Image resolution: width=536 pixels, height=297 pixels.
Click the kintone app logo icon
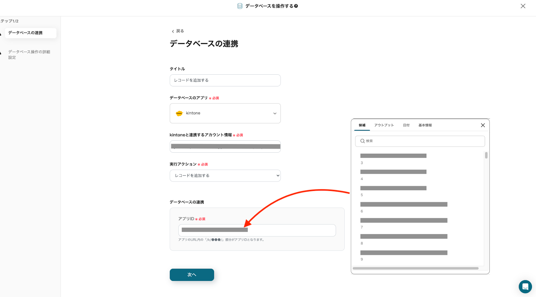point(179,113)
